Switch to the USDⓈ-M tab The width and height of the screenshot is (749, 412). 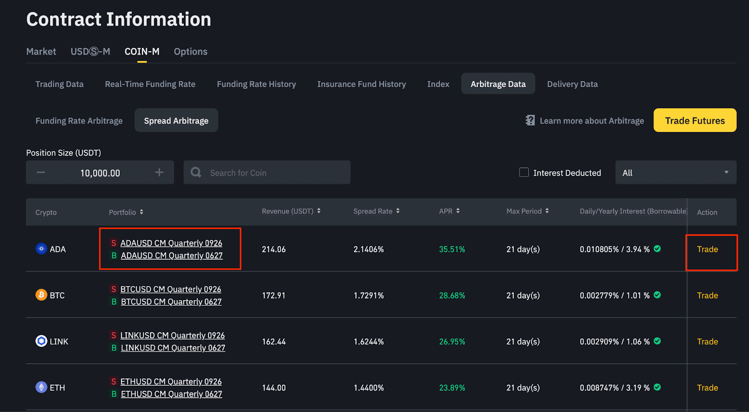pos(90,51)
